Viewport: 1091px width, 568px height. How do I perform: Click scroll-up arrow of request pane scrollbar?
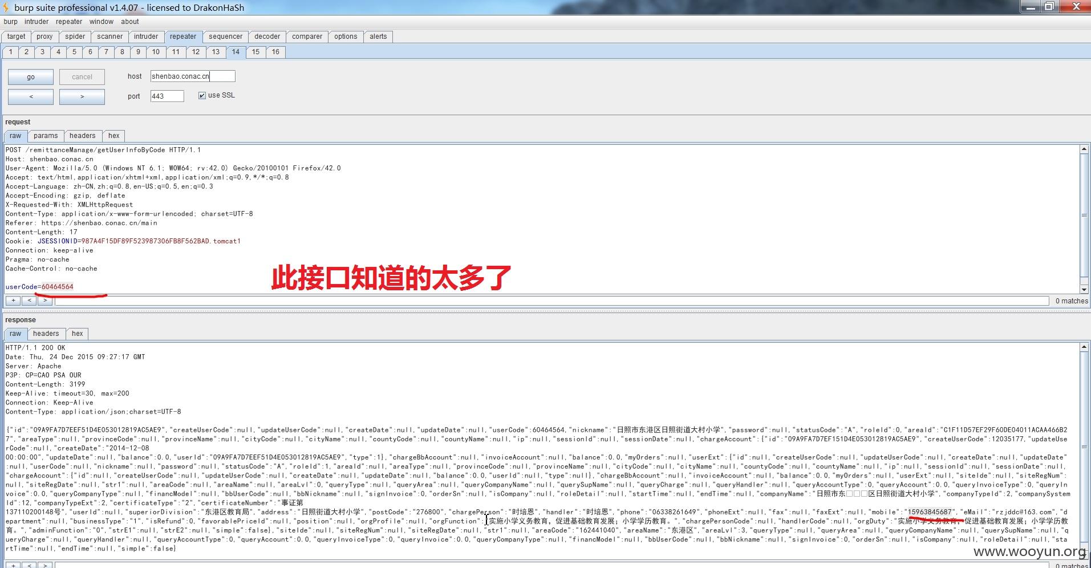1084,149
